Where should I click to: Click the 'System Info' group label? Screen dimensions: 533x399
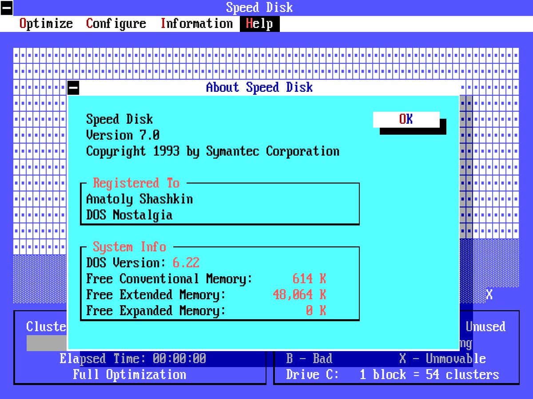[x=129, y=247]
